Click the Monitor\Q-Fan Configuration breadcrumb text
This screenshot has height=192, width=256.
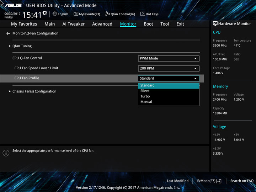pyautogui.click(x=35, y=33)
